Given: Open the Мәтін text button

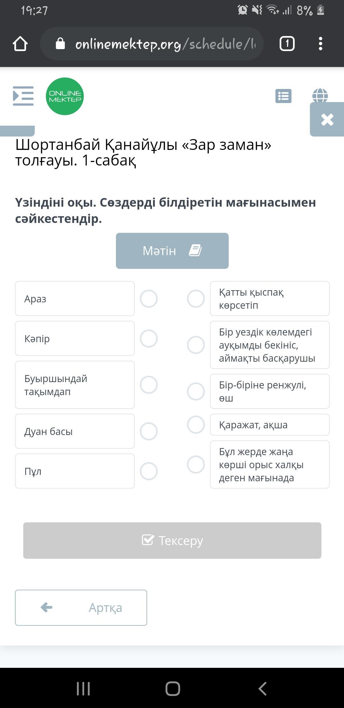Looking at the screenshot, I should coord(172,251).
